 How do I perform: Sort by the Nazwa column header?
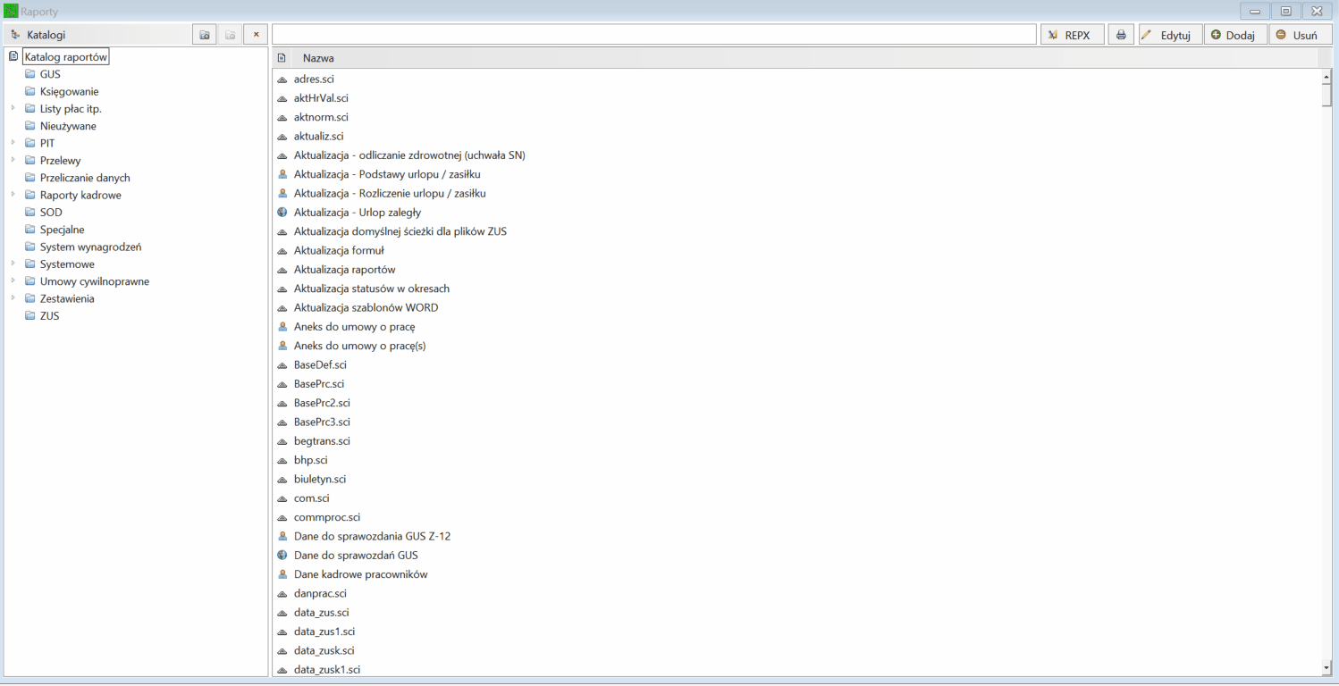coord(318,58)
